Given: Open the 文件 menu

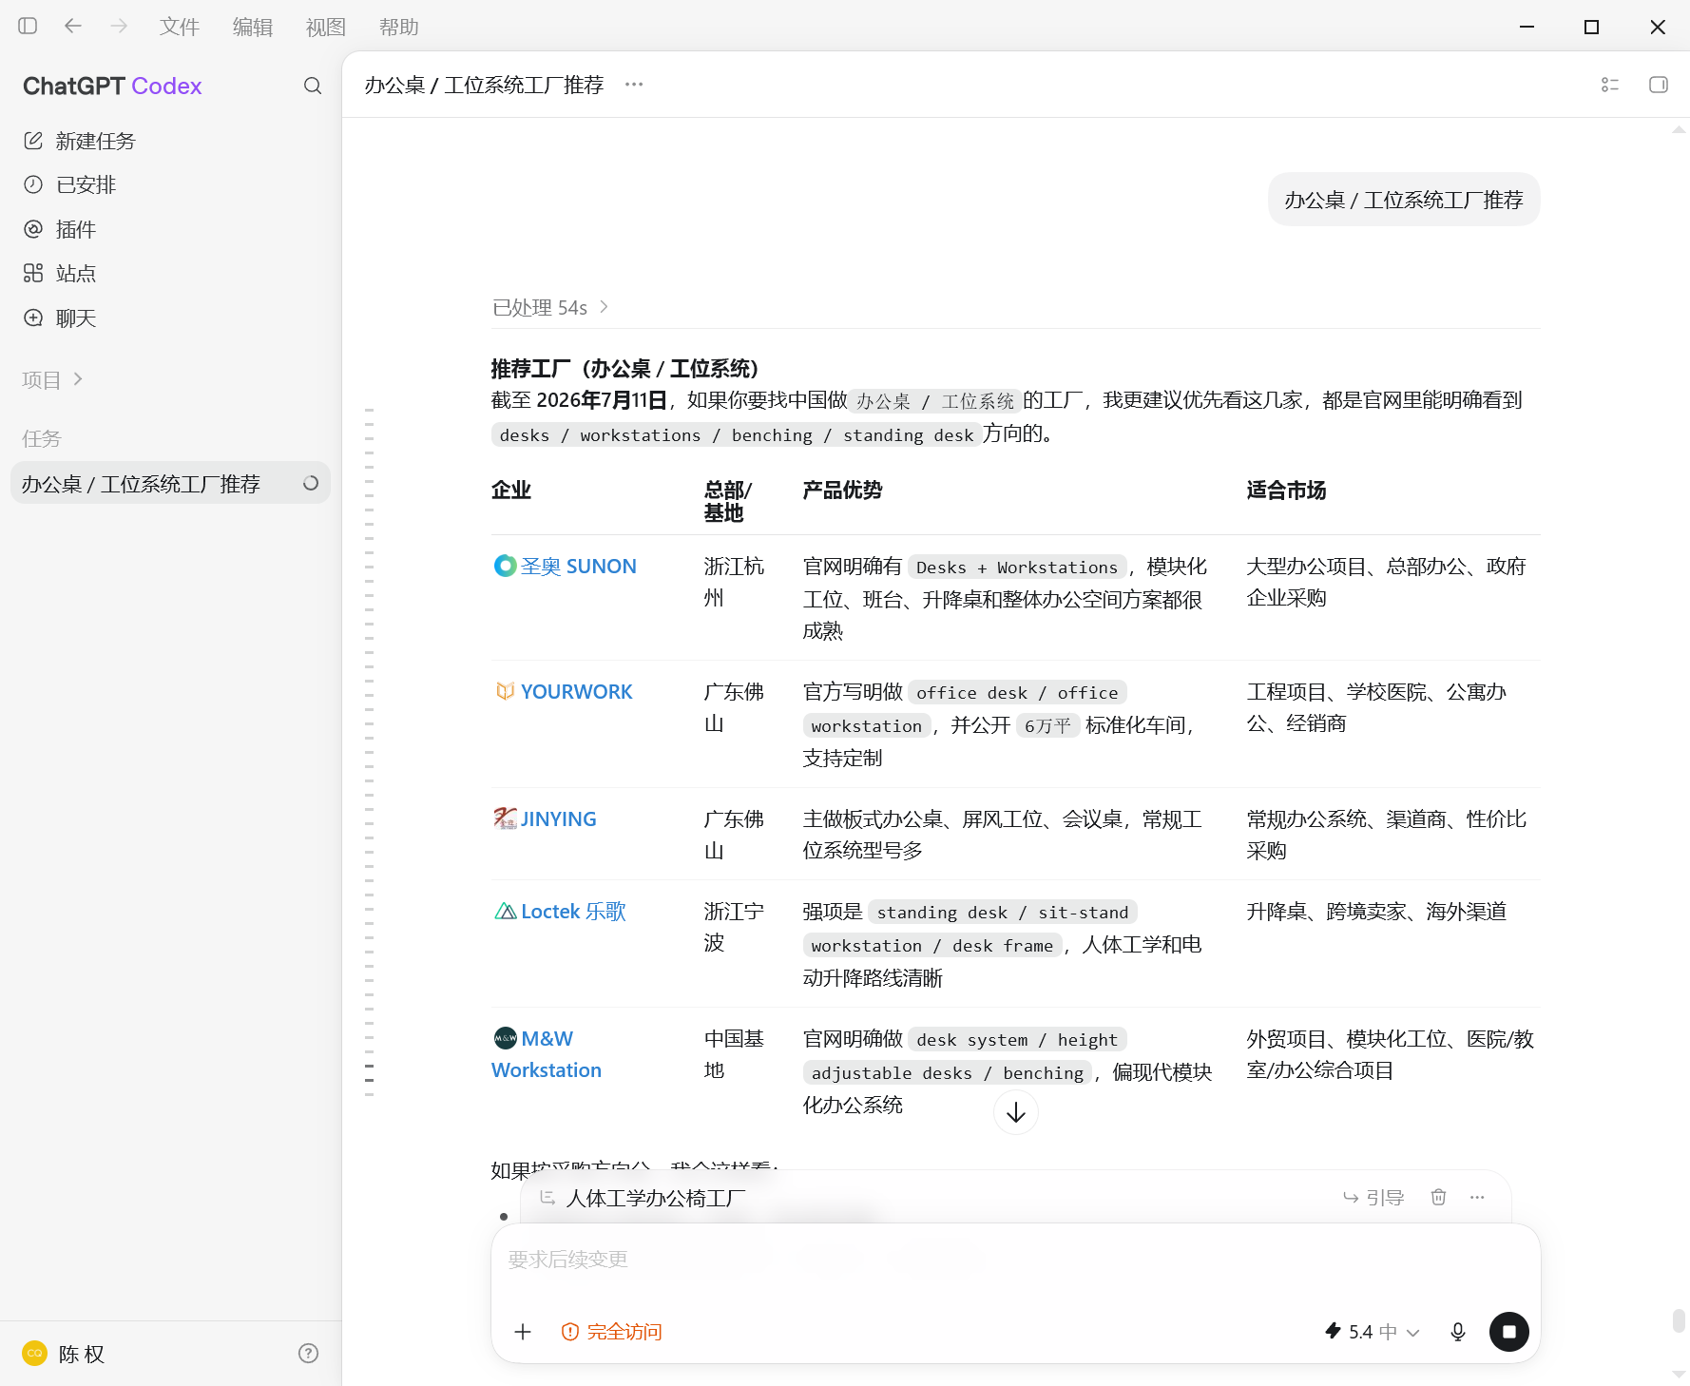Looking at the screenshot, I should point(180,27).
